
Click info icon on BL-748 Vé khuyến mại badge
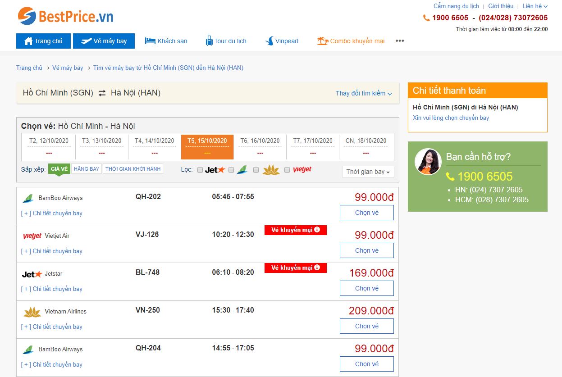click(317, 268)
